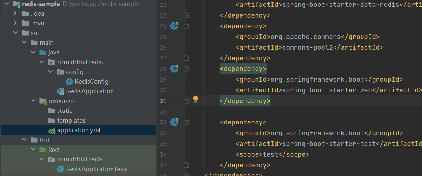Viewport: 422px width, 176px height.
Task: Click the gutter dependency icon on line 24
Action: [175, 25]
